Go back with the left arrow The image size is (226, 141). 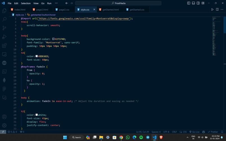coord(66,3)
